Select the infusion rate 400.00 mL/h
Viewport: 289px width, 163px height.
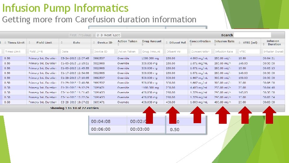[x=222, y=102]
